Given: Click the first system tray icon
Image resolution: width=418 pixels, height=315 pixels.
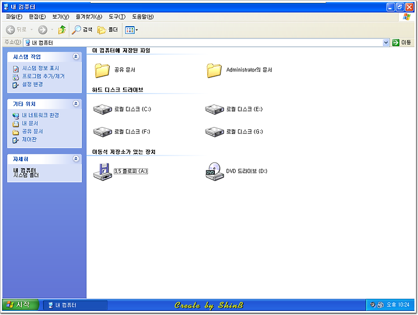Looking at the screenshot, I should pos(373,305).
